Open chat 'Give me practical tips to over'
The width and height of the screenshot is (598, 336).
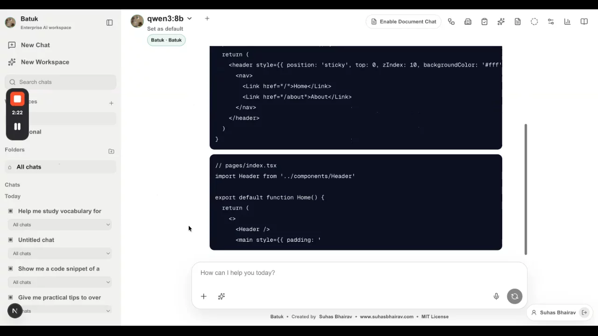click(x=59, y=298)
